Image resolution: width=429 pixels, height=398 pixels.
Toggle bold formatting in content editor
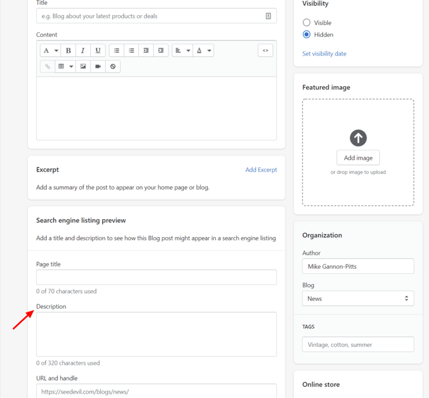click(x=68, y=51)
